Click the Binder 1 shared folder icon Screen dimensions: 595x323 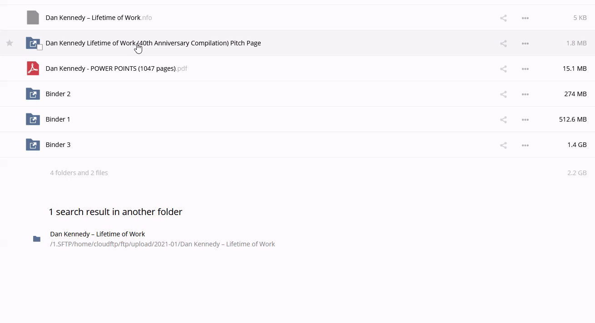pos(33,119)
